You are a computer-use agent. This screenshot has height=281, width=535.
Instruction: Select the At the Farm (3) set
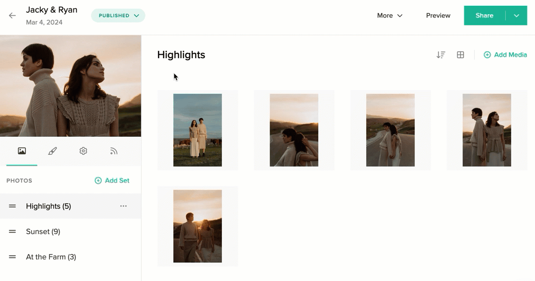[51, 257]
